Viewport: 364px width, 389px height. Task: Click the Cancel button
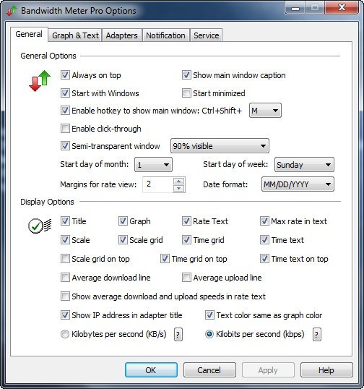(209, 370)
